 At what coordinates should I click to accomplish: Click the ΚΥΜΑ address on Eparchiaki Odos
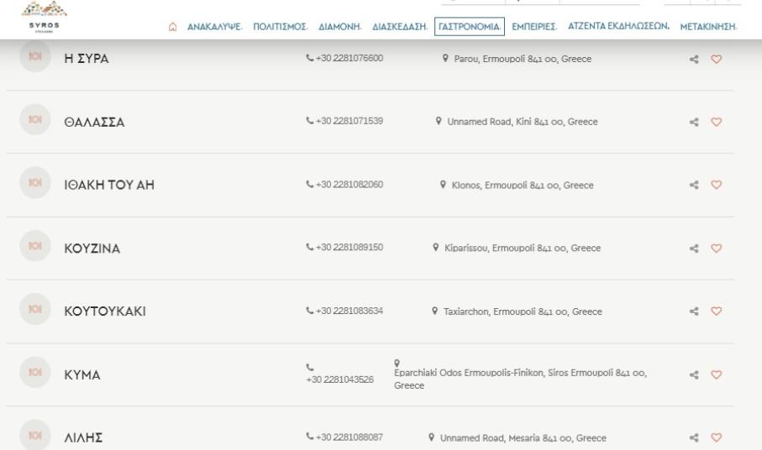[x=521, y=374]
